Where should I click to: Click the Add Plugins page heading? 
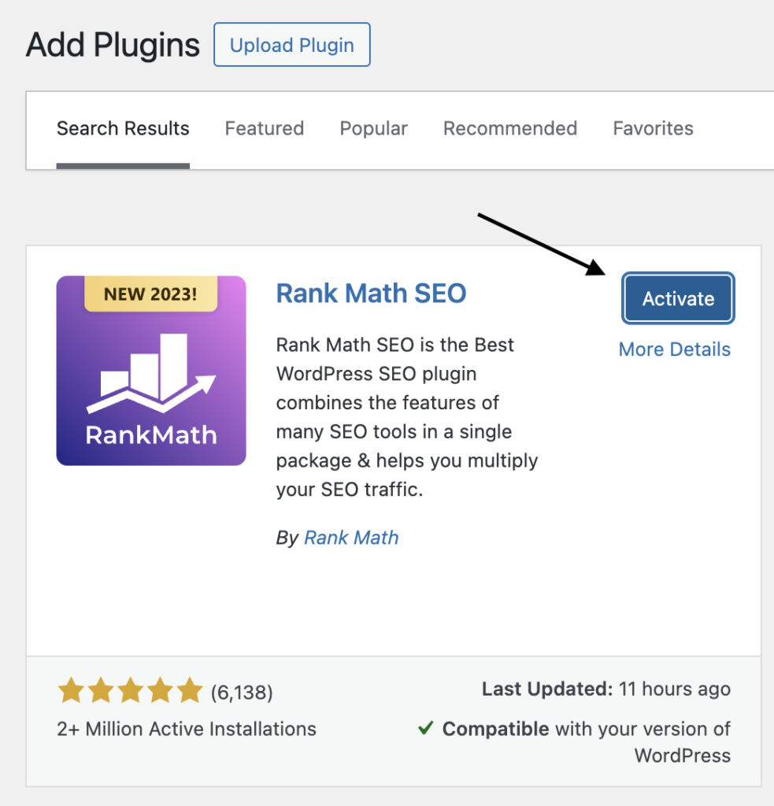(x=113, y=45)
